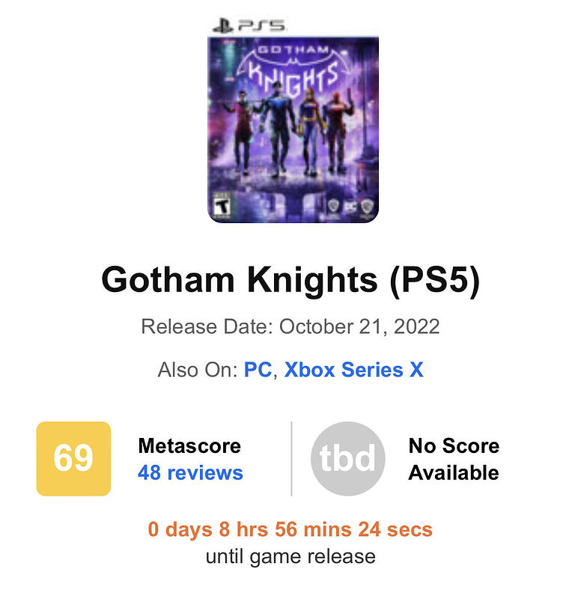
Task: Go to the PC version link
Action: (258, 370)
